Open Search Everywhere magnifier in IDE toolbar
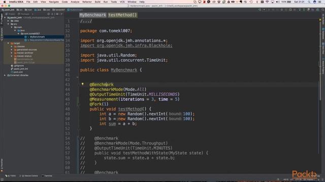 coord(323,10)
